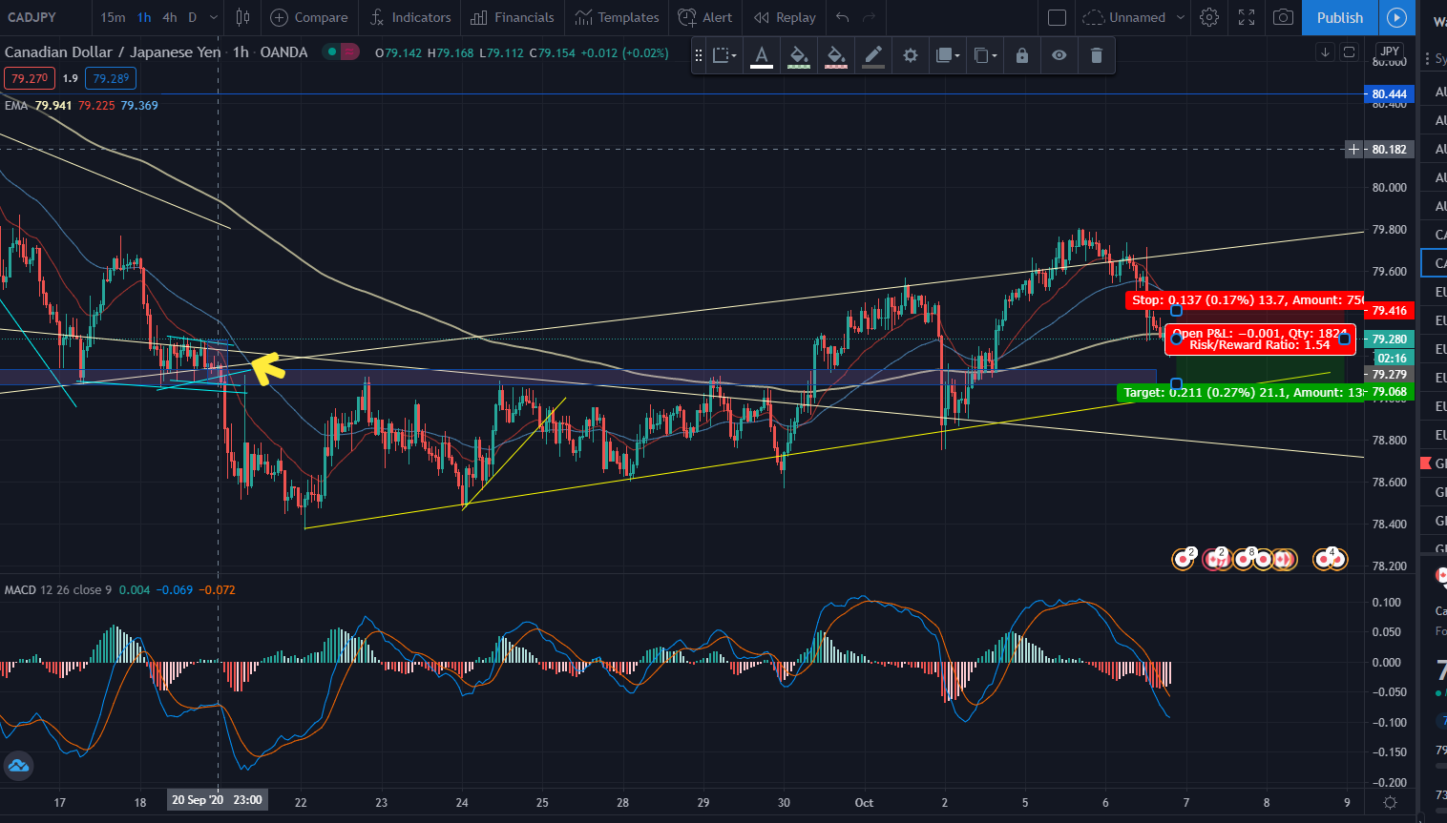Expand the timeframe interval dropdown arrow
The image size is (1447, 823).
214,17
